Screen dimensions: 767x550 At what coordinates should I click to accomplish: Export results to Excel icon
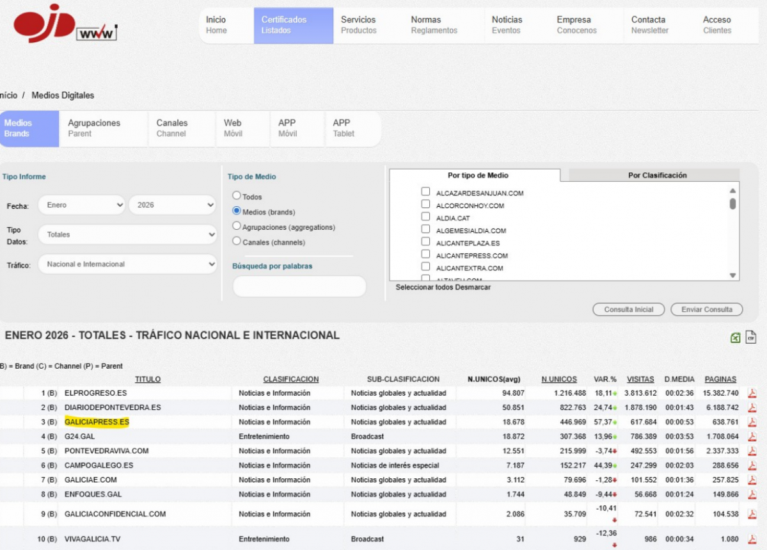[736, 338]
